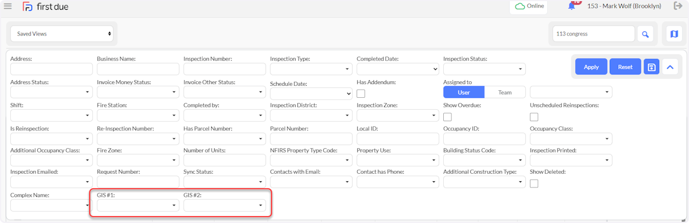Open the Inspection Status dropdown

point(485,69)
